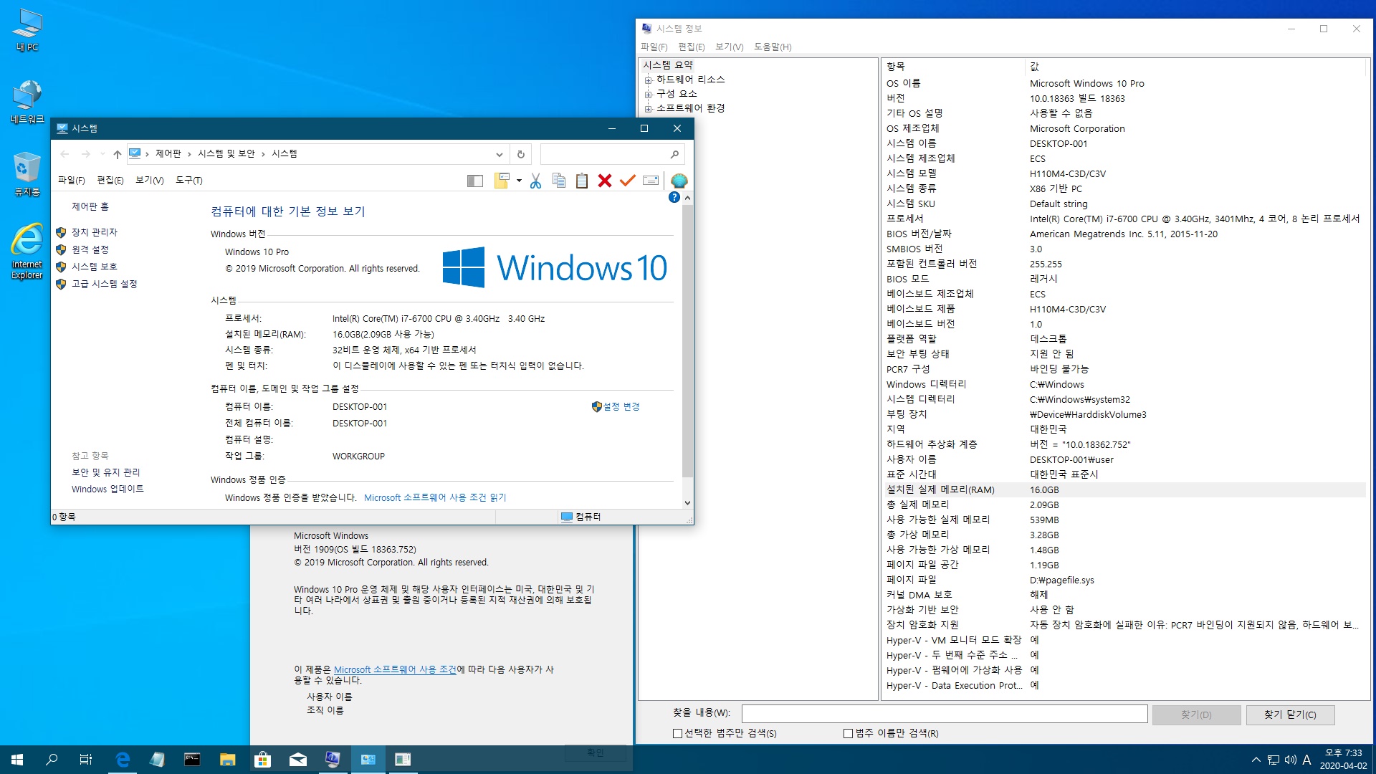
Task: Click the 찾을 내용(W) search input field
Action: coord(945,714)
